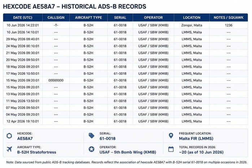252x168 pixels.
Task: Click the star badge icon beside Operator
Action: point(91,149)
